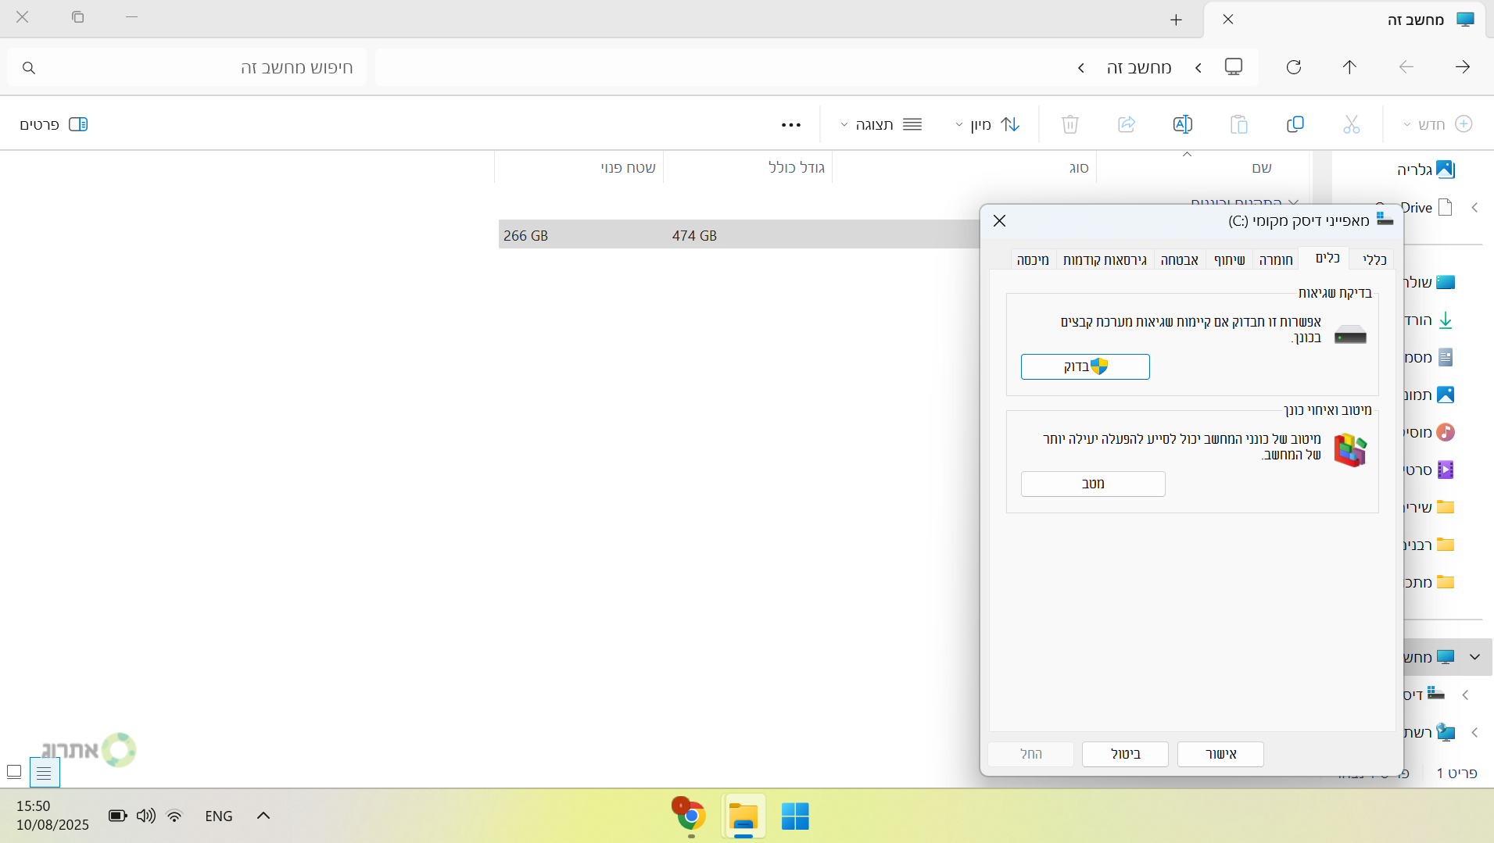
Task: Switch to the General tab in properties
Action: [1374, 260]
